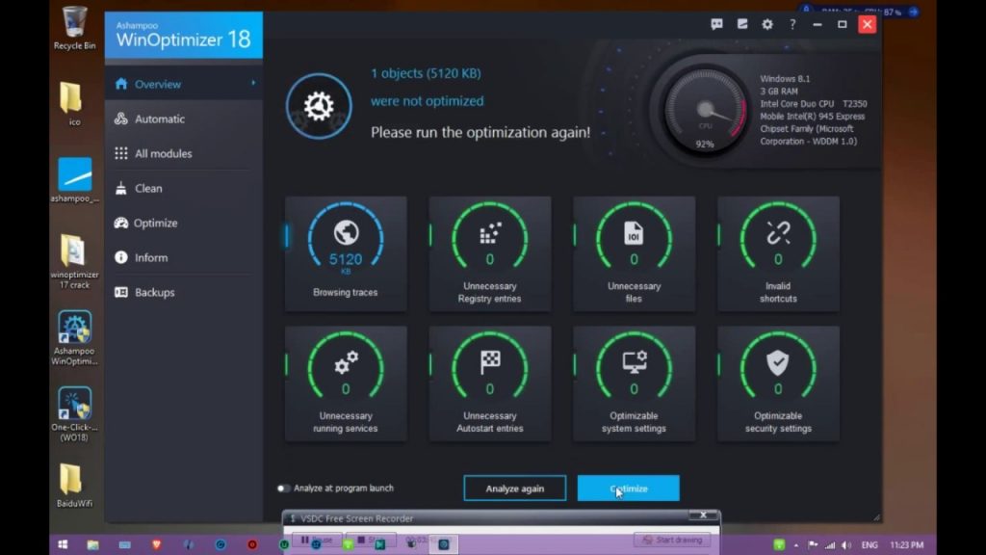Image resolution: width=986 pixels, height=555 pixels.
Task: Click the RAM/CPU widget arrow button
Action: [x=913, y=12]
